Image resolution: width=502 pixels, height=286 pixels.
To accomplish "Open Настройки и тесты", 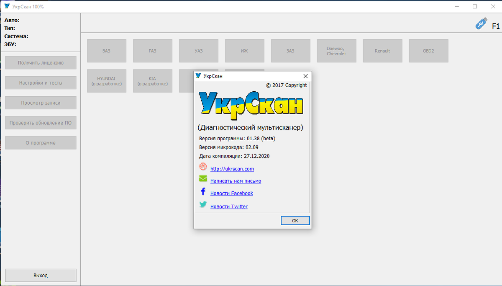I will point(41,83).
